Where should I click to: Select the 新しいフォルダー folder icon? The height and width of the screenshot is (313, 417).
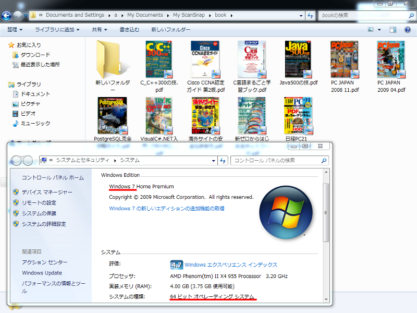pos(113,59)
